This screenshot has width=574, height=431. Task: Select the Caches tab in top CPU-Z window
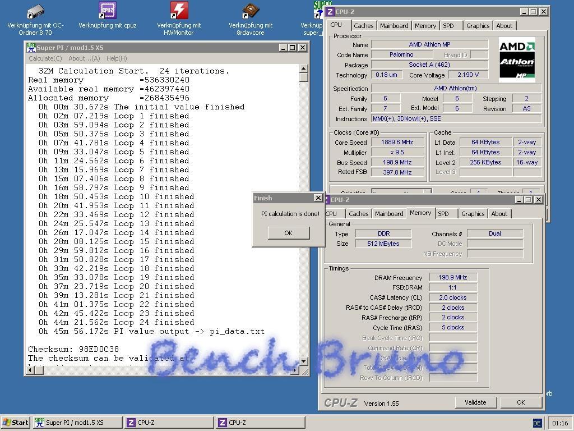coord(363,26)
